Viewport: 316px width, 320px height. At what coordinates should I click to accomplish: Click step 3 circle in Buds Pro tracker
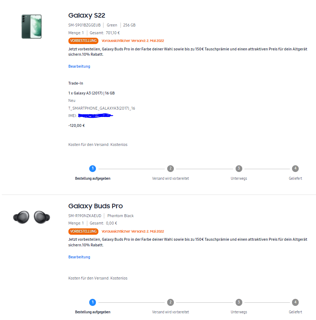coord(239,302)
